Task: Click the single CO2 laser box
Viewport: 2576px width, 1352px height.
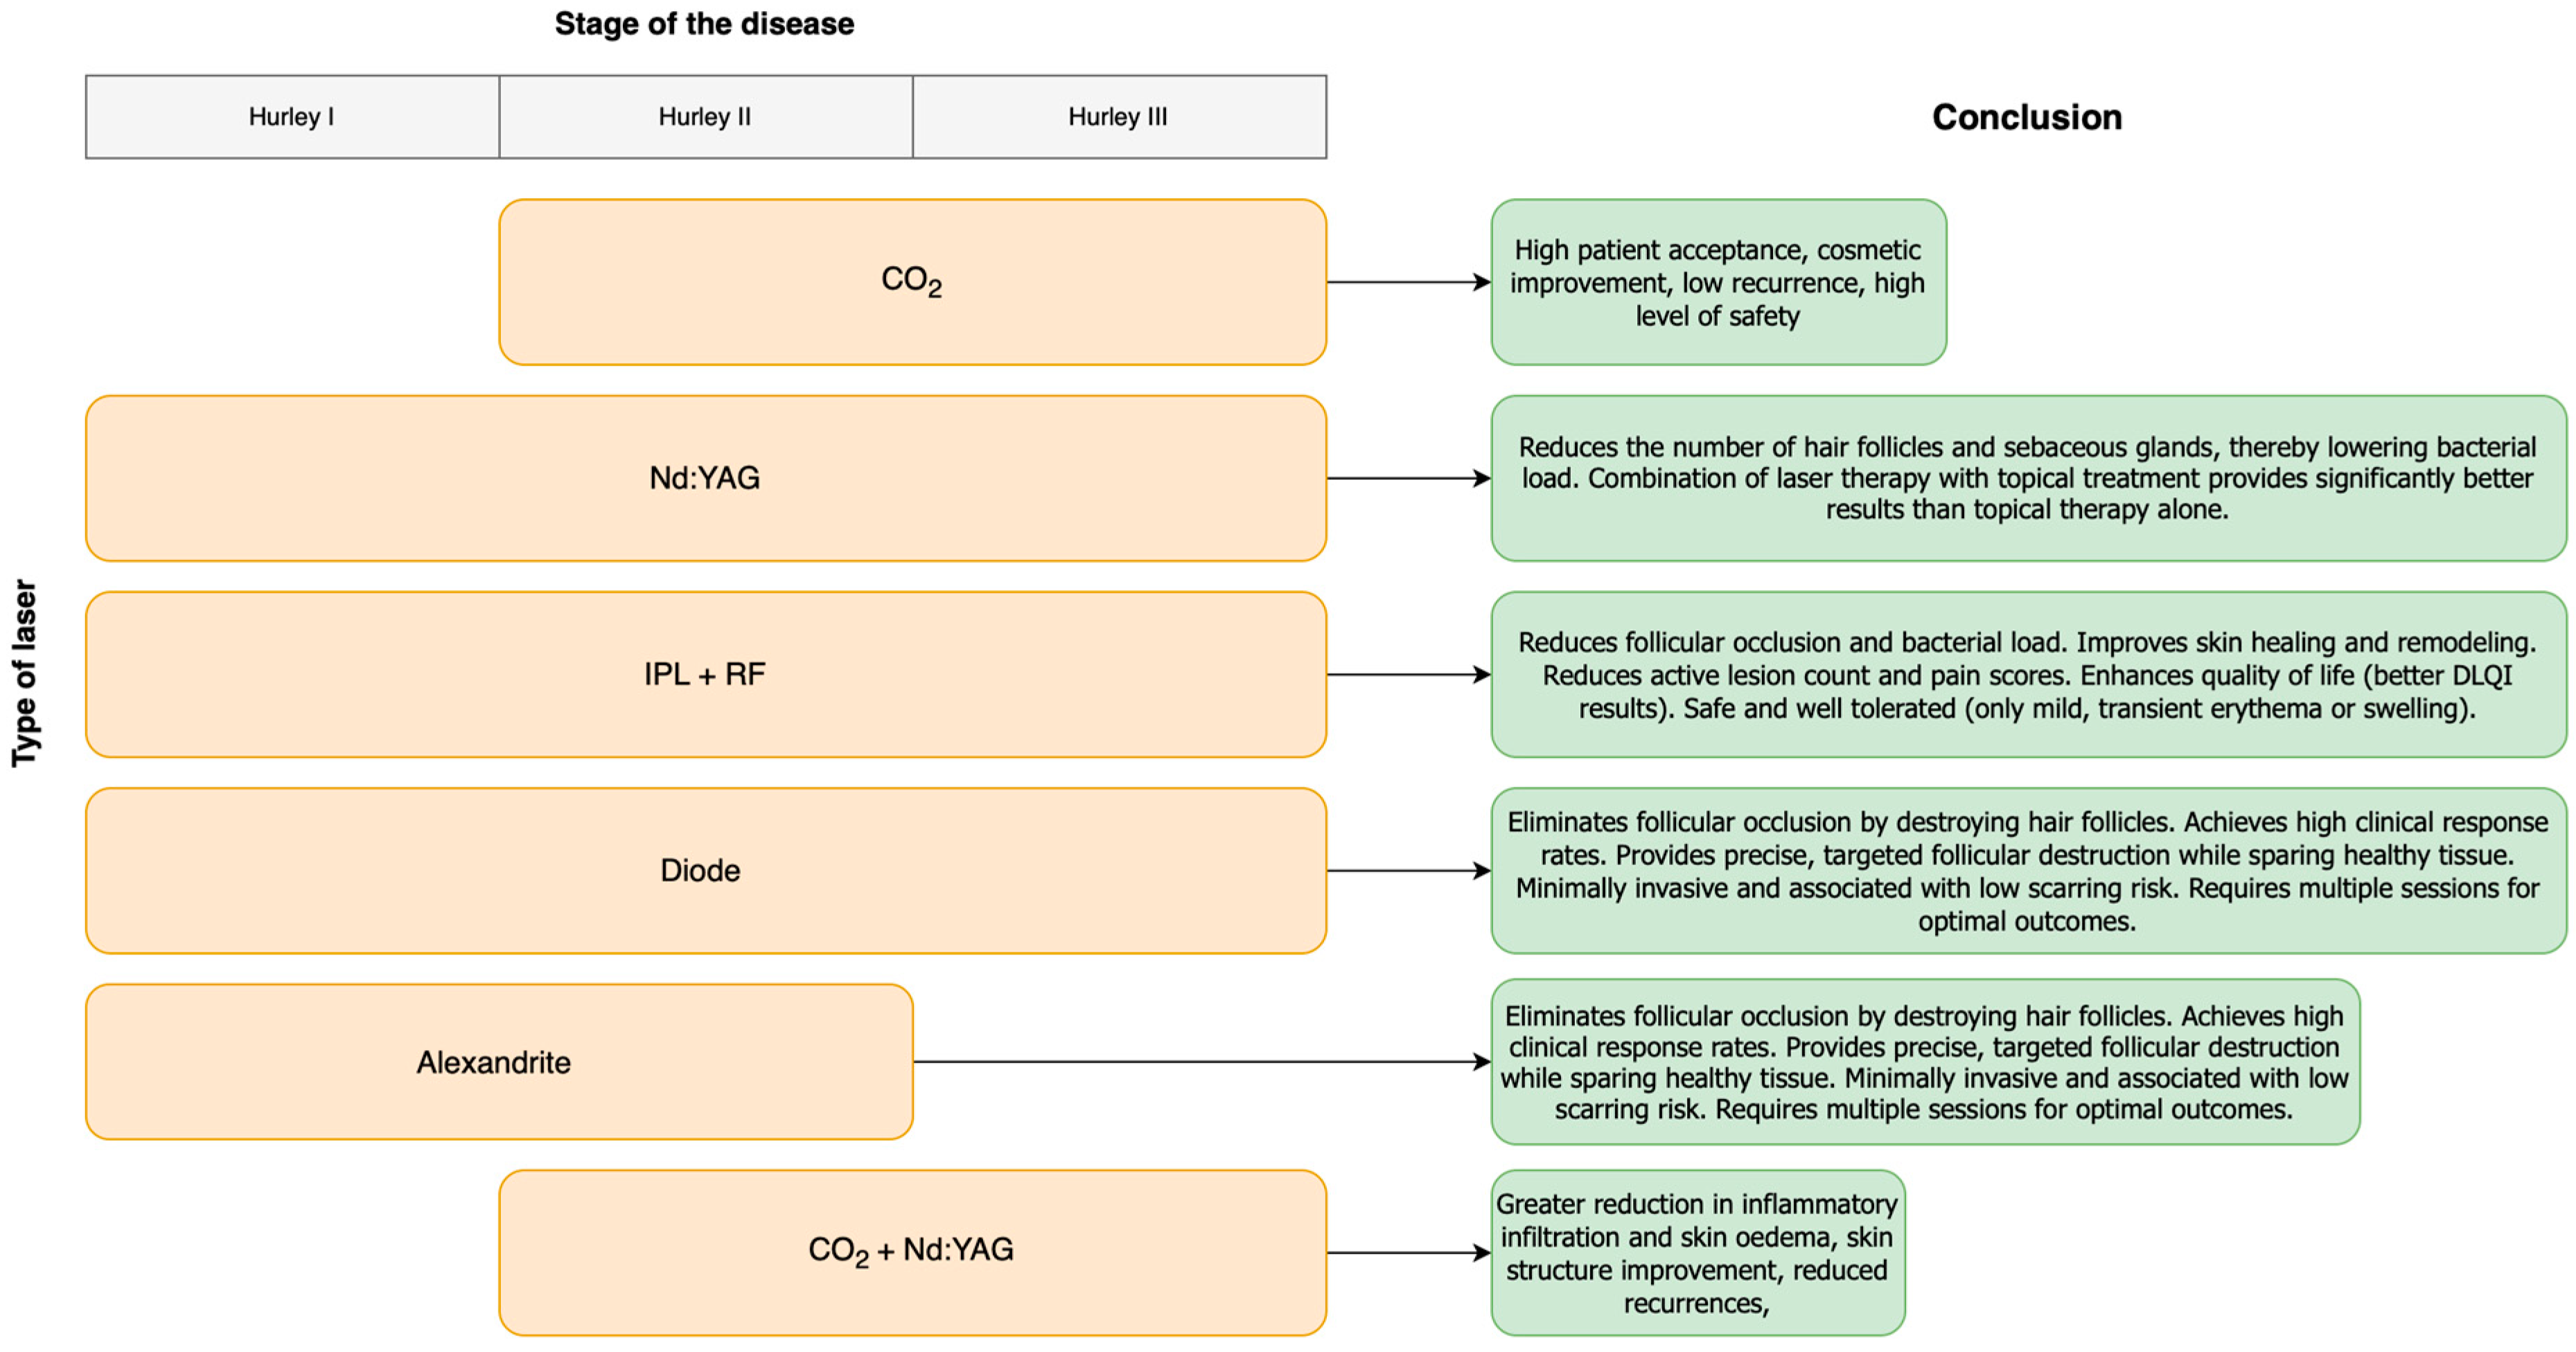Action: click(x=912, y=282)
